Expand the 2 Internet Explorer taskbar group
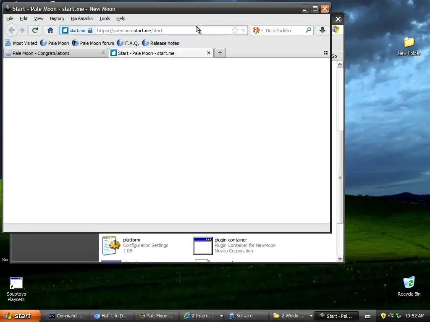This screenshot has width=430, height=322. (x=202, y=316)
